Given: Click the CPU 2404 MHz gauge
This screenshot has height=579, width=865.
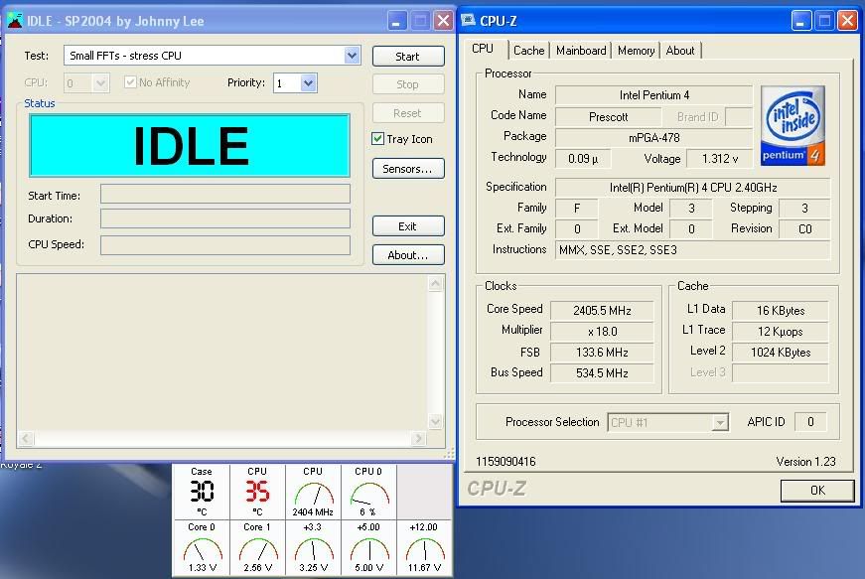Looking at the screenshot, I should point(313,492).
